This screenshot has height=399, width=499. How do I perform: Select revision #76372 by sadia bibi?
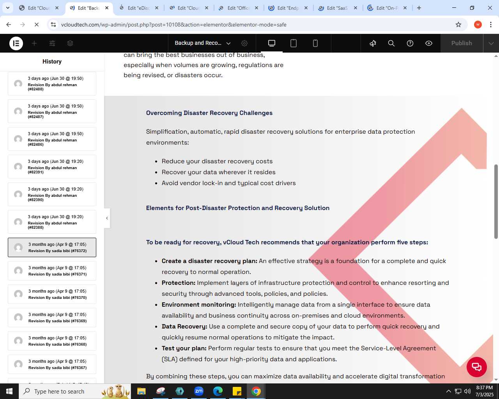pyautogui.click(x=52, y=247)
